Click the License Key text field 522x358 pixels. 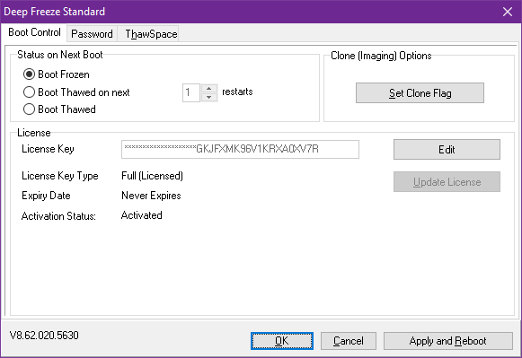pos(240,149)
